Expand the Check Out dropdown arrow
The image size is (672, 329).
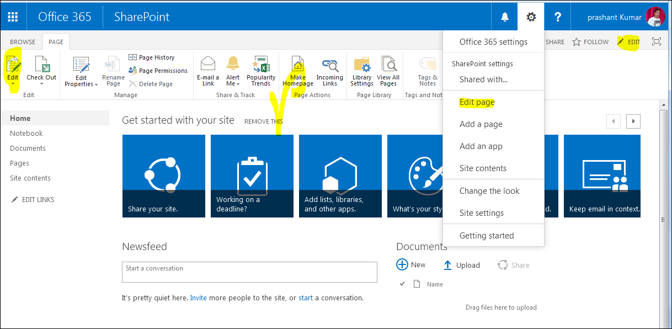coord(41,84)
